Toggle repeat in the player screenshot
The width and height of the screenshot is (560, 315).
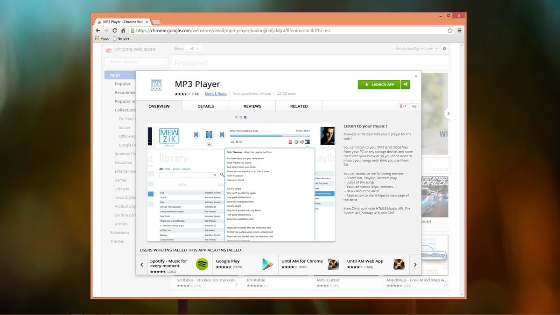(240, 141)
